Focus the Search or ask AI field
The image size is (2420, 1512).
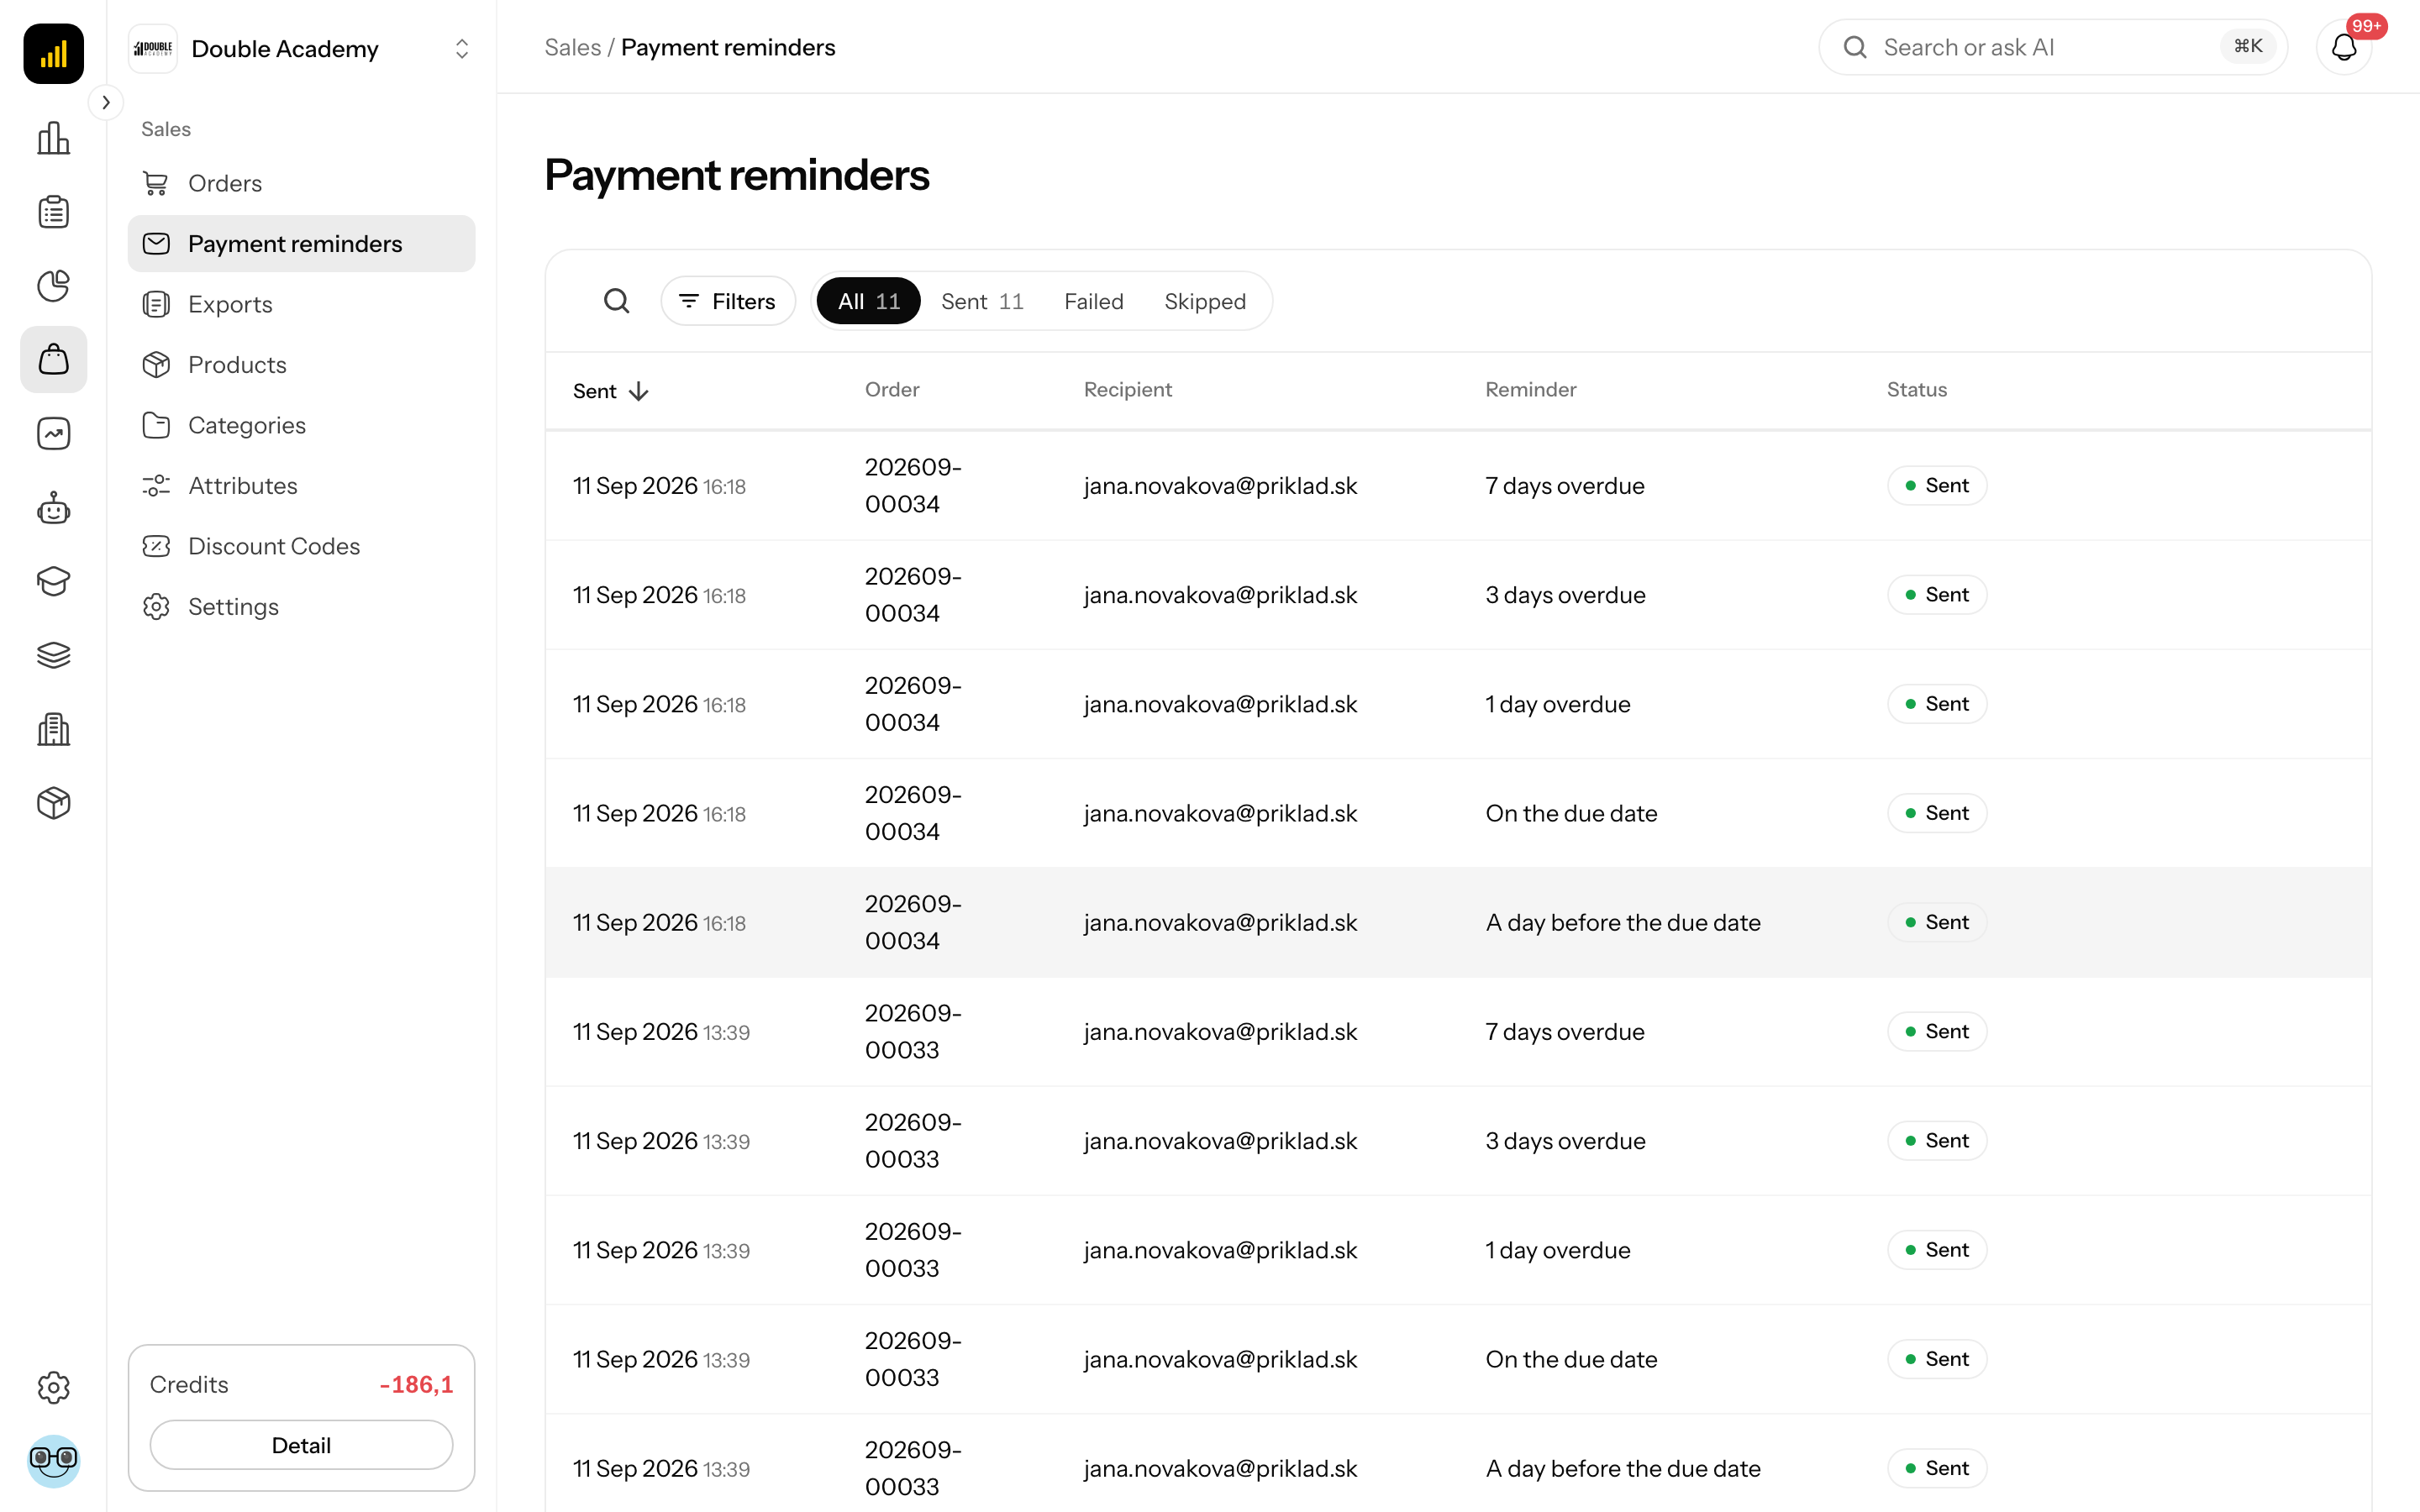[2053, 47]
